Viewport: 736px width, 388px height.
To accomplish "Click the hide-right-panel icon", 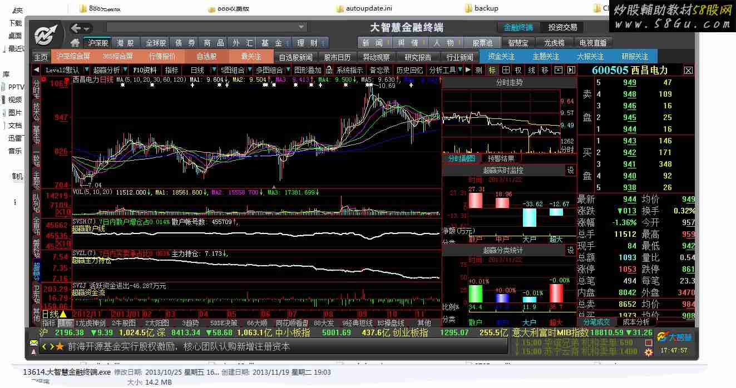I will pos(571,70).
